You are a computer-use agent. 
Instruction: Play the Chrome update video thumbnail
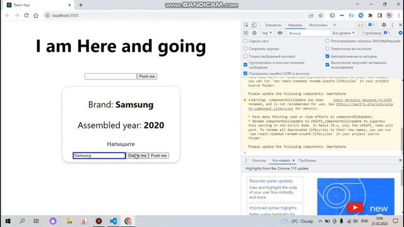tap(355, 207)
